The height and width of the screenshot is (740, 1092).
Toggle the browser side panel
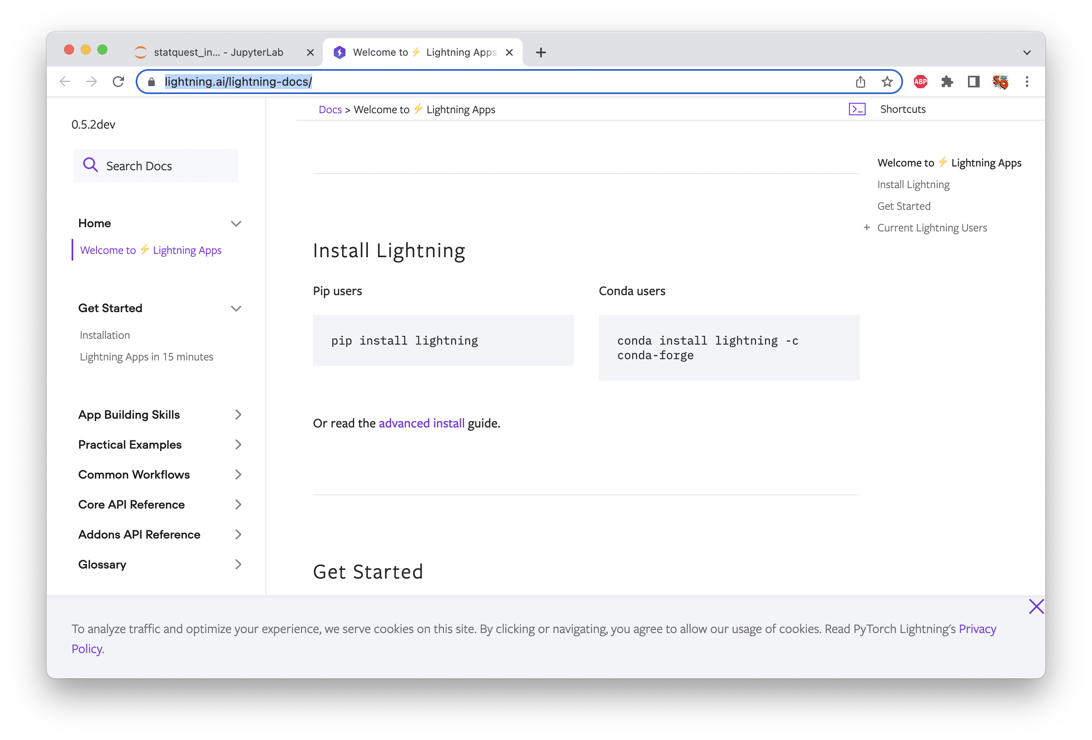click(973, 82)
